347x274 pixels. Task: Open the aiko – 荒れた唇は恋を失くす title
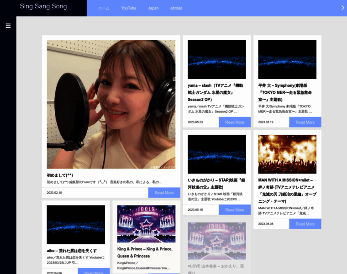tap(72, 251)
